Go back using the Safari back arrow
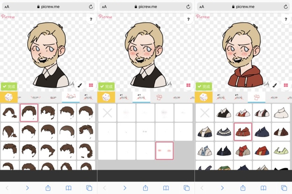 7,188
